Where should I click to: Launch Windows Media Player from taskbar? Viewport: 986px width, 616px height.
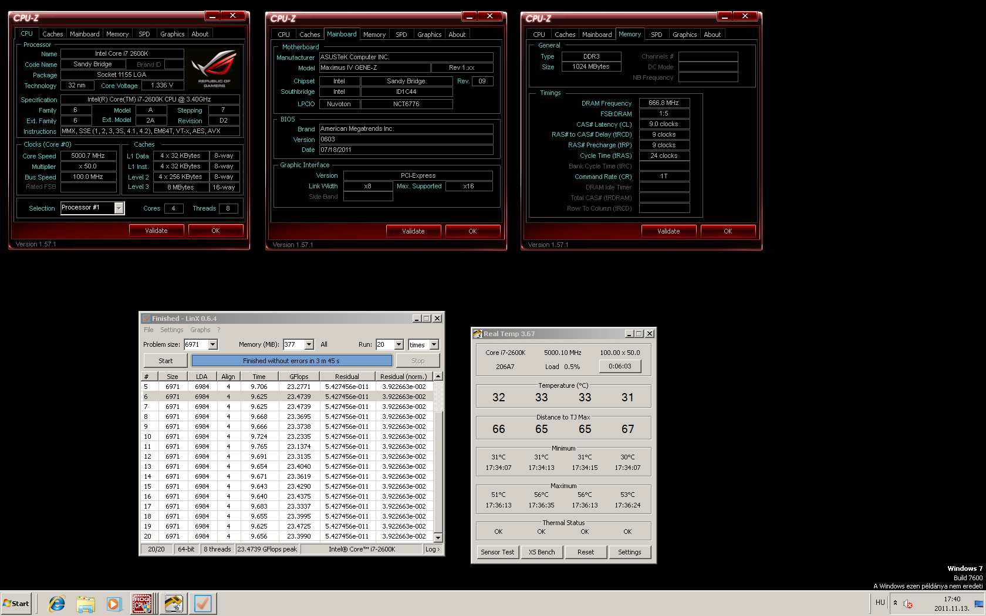[x=114, y=603]
